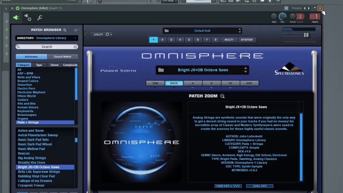
Task: Click the Type attribute column tab
Action: [x=39, y=65]
